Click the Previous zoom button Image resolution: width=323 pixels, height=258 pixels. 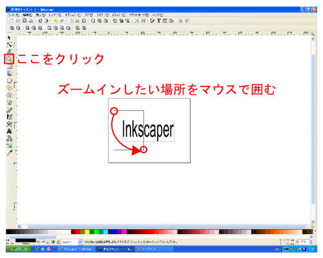pyautogui.click(x=78, y=28)
